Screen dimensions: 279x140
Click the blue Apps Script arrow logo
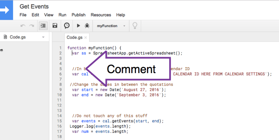(6, 10)
